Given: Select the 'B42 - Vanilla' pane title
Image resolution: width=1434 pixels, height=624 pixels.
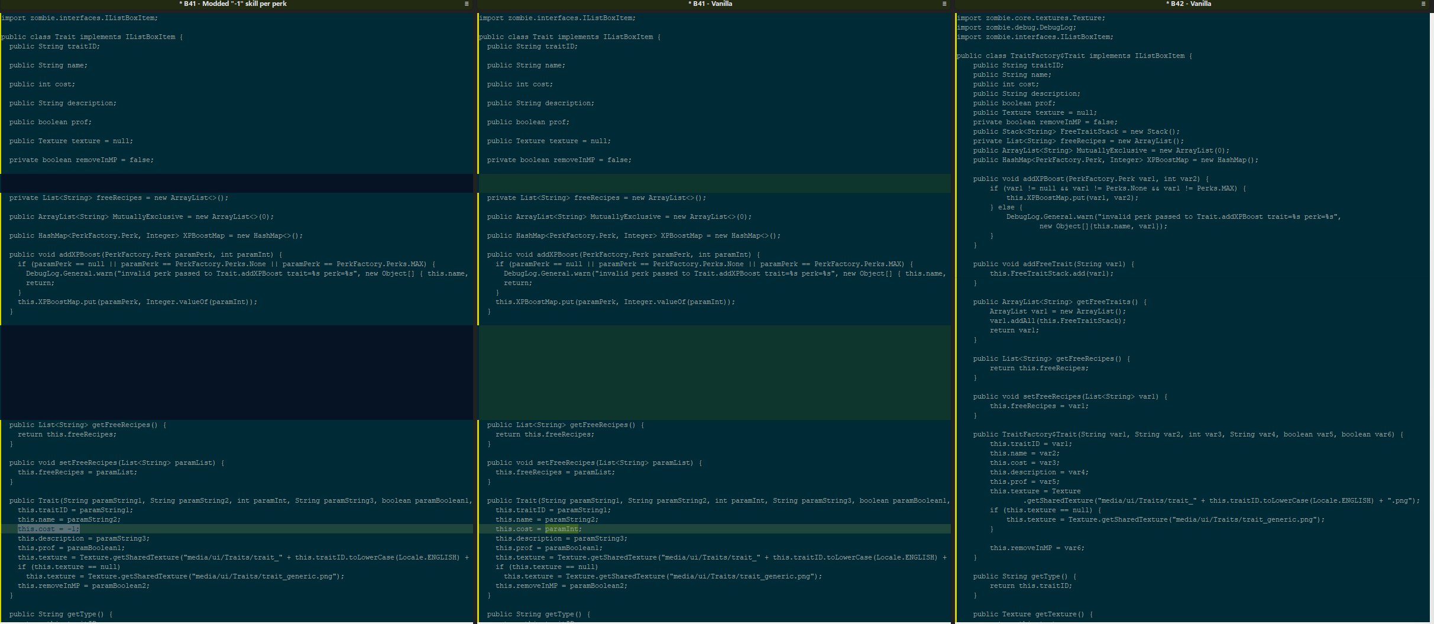Looking at the screenshot, I should coord(1189,4).
